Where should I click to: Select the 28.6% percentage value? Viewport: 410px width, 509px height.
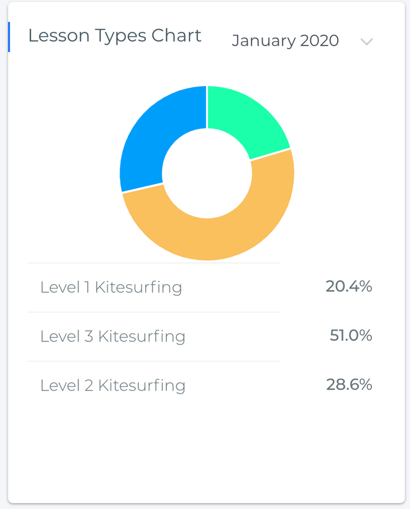pyautogui.click(x=349, y=385)
